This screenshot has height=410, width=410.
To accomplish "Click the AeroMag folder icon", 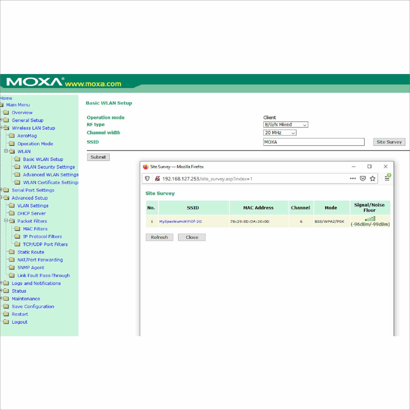I will [12, 136].
